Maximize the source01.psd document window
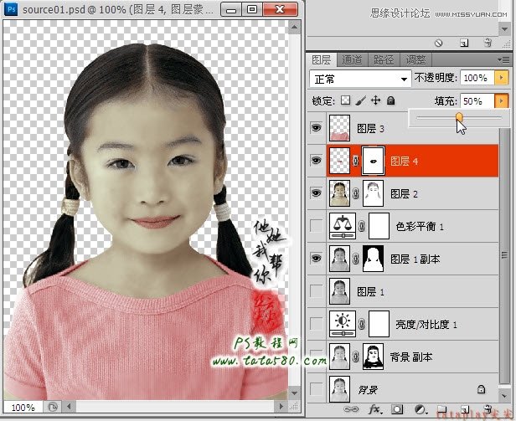This screenshot has height=421, width=516. (252, 9)
